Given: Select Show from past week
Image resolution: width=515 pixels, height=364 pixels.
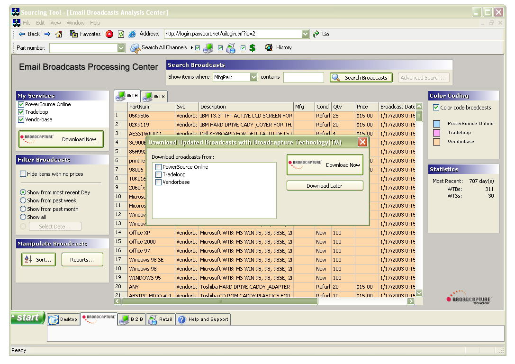Looking at the screenshot, I should (23, 200).
